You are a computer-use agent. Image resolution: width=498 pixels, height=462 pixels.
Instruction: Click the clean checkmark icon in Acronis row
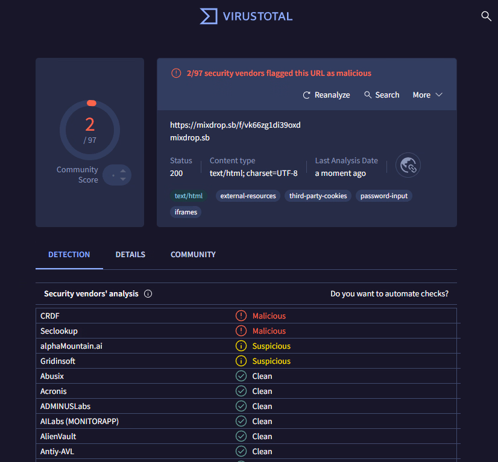[241, 391]
